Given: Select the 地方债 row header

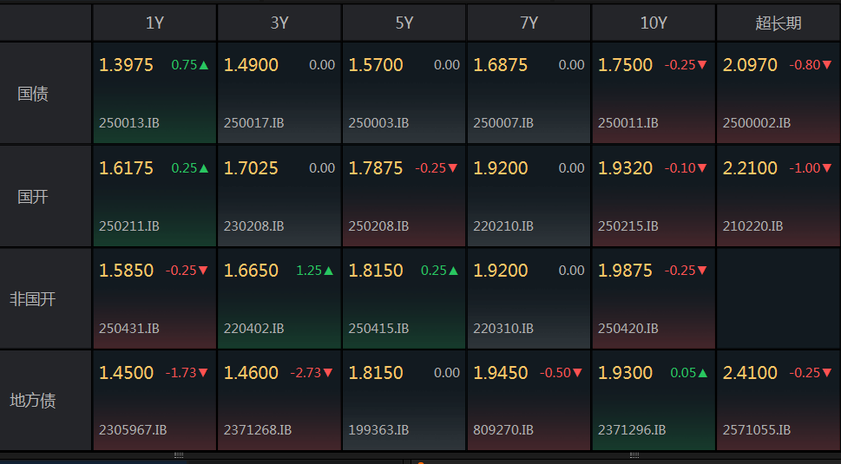Looking at the screenshot, I should click(x=33, y=401).
